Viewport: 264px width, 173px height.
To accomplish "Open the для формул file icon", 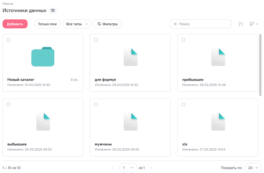I will (x=130, y=57).
